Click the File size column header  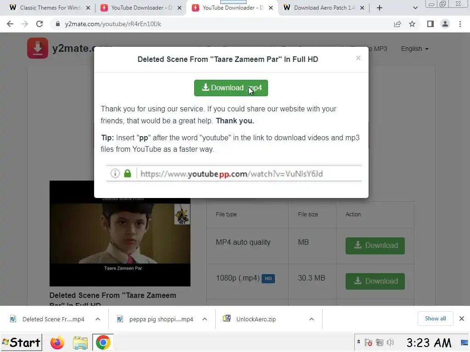[308, 214]
